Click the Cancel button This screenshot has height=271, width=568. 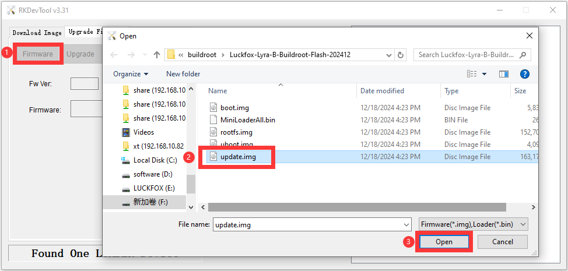tap(502, 242)
